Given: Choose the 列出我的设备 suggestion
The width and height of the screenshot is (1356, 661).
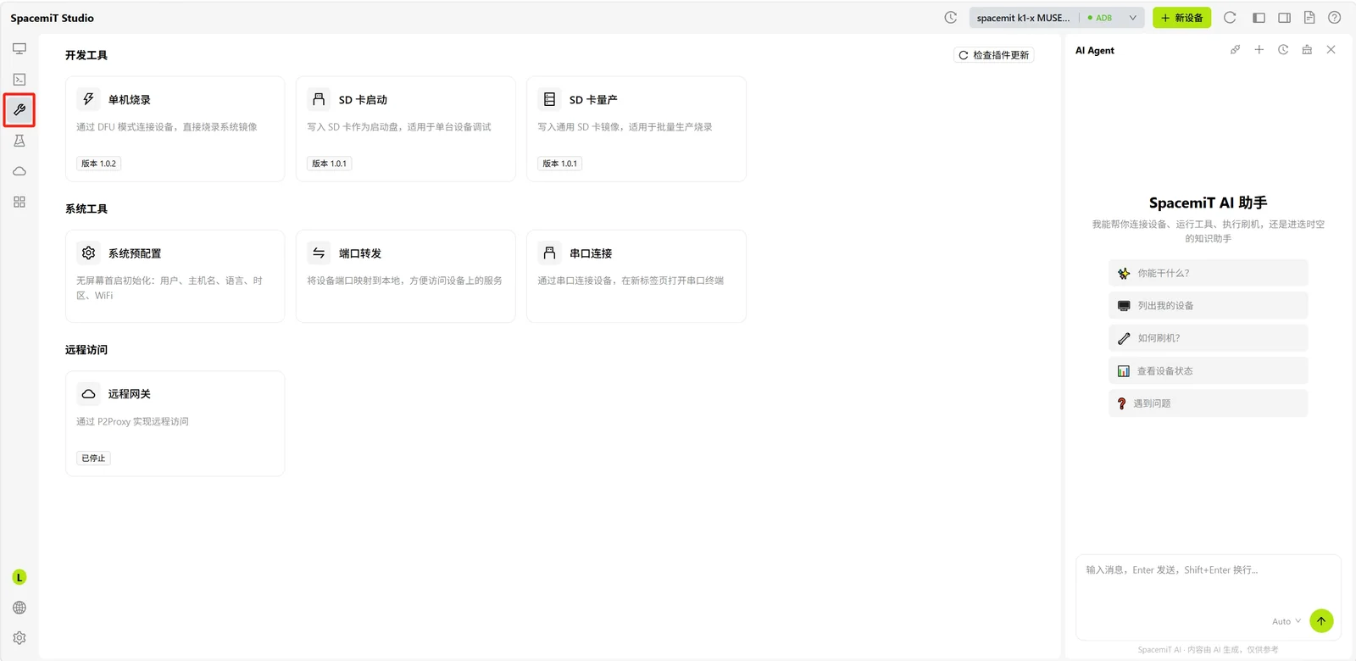Looking at the screenshot, I should (x=1208, y=305).
